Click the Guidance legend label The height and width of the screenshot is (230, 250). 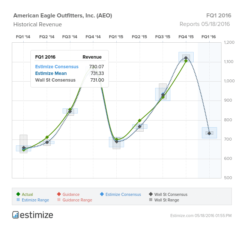pos(71,194)
